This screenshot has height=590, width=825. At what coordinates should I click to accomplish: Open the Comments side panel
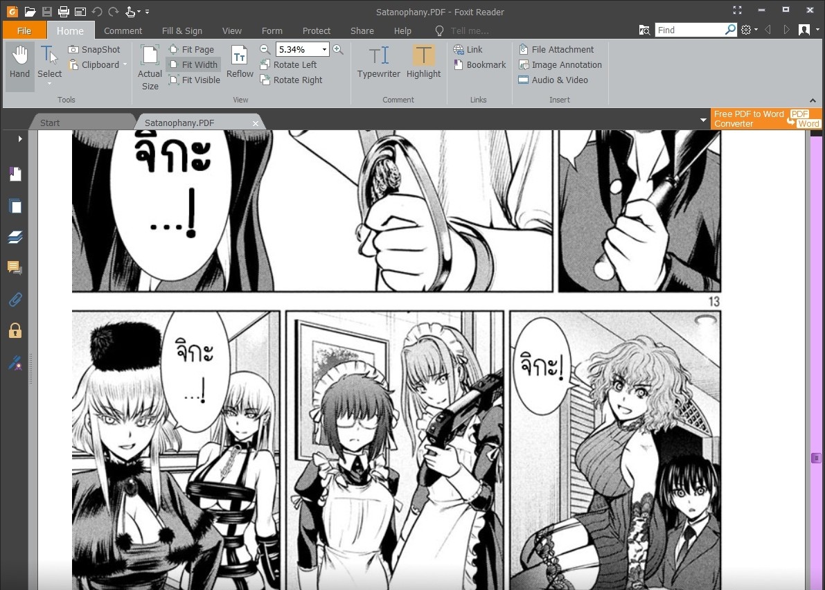[15, 268]
